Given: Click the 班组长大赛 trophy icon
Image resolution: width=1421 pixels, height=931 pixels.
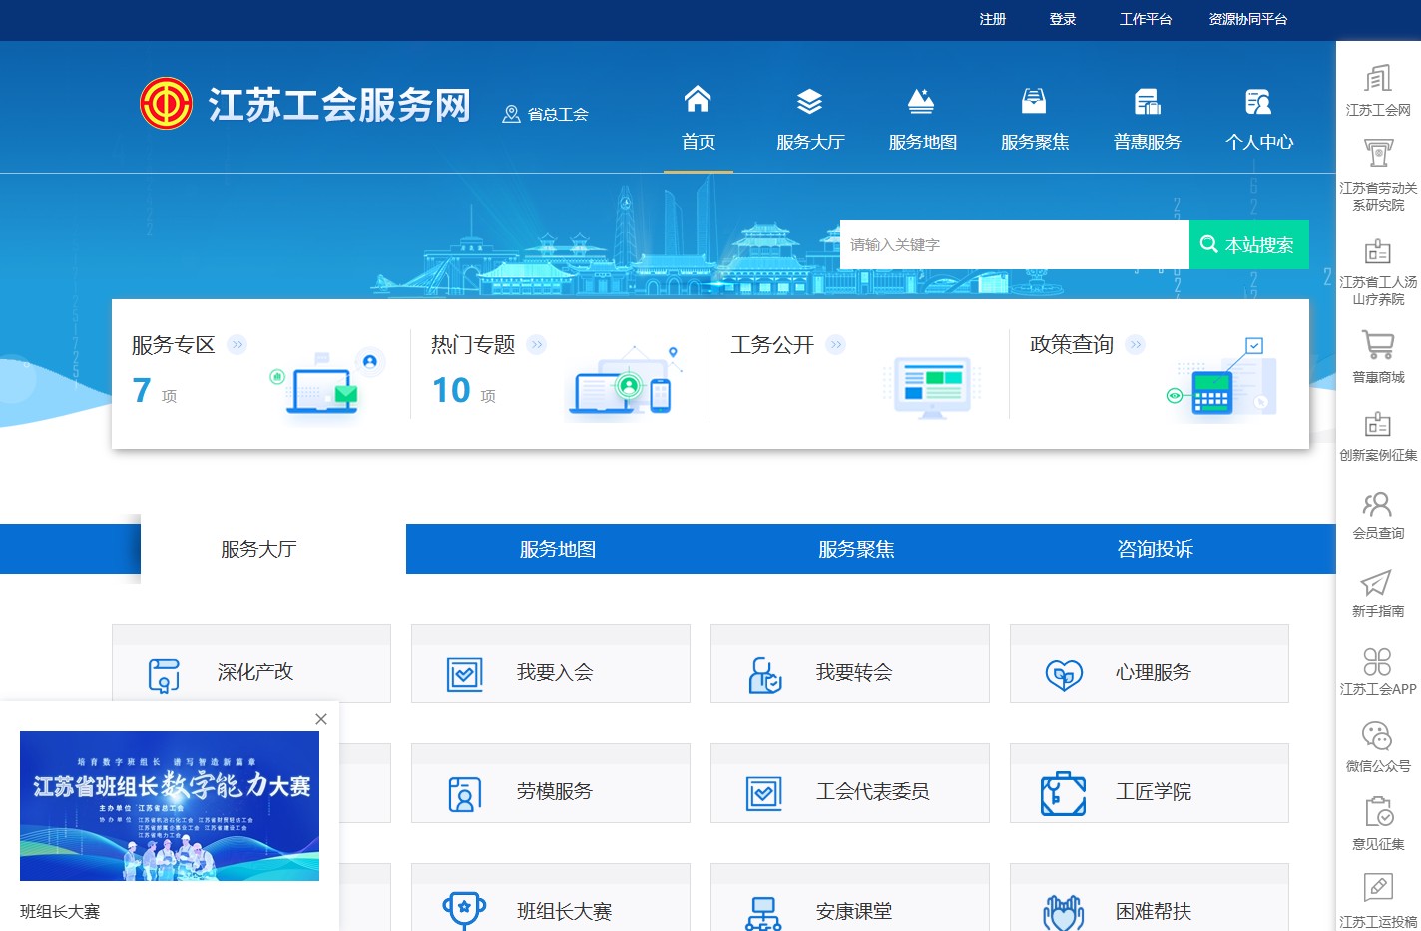Looking at the screenshot, I should 464,912.
